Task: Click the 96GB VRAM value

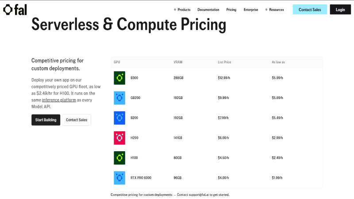Action: (x=177, y=178)
